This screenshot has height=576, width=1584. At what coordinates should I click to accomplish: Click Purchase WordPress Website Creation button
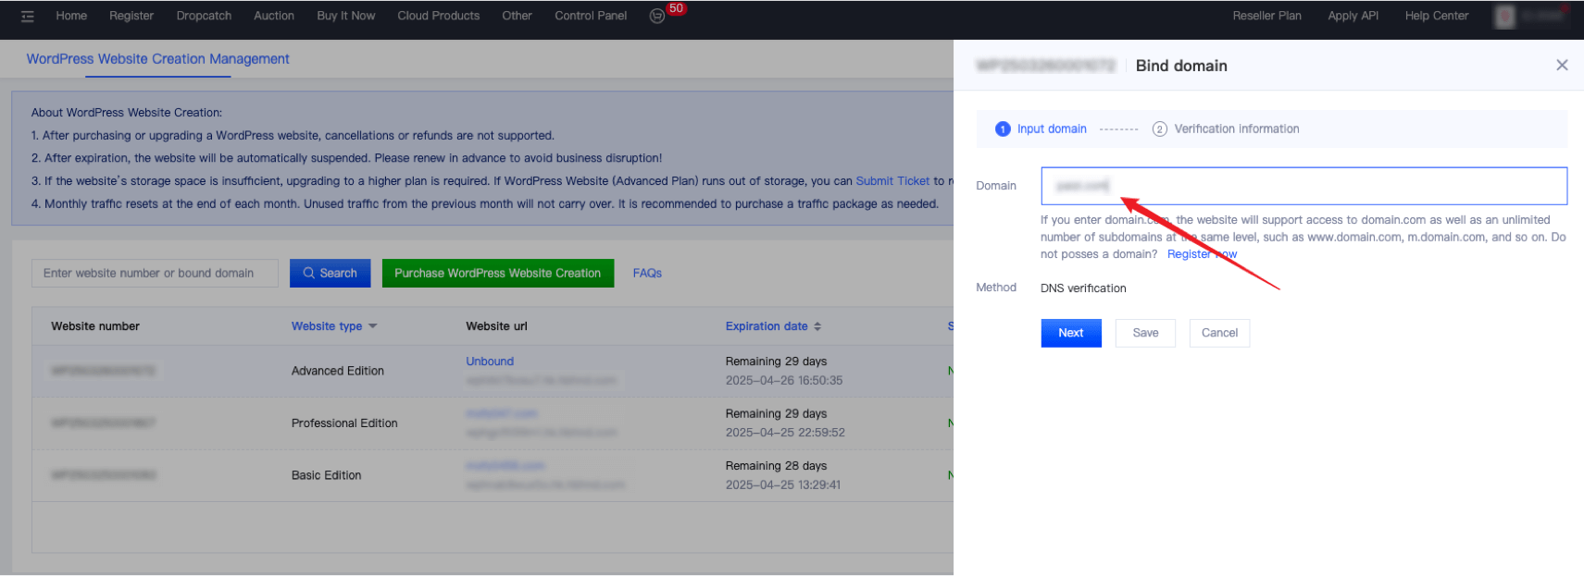coord(498,273)
